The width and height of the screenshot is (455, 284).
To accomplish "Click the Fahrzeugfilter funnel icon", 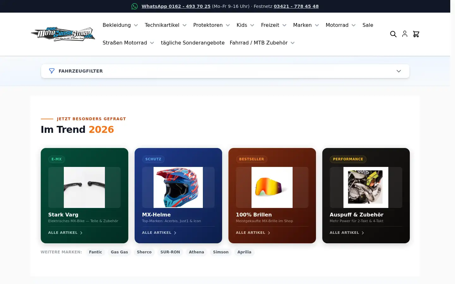I will click(x=52, y=71).
